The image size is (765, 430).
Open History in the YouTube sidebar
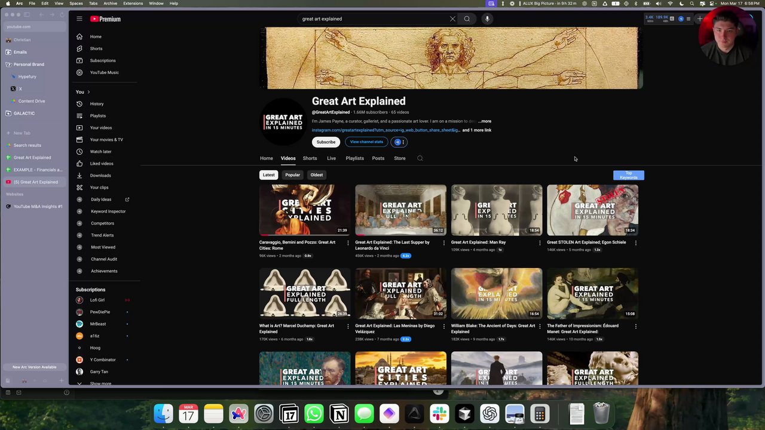point(97,104)
